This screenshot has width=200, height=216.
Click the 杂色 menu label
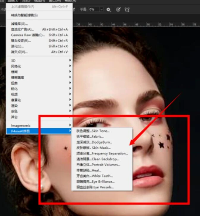(x=14, y=111)
